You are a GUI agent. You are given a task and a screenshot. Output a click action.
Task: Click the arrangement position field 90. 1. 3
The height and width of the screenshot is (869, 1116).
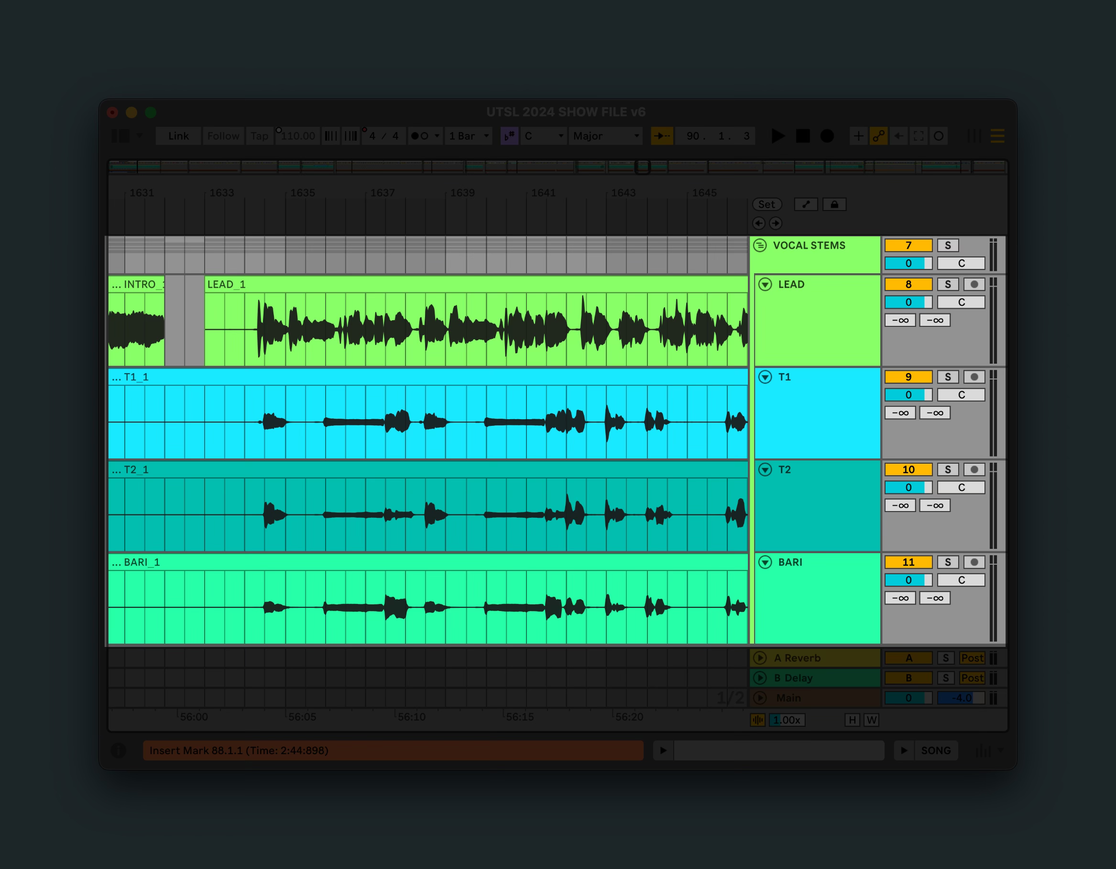point(716,136)
